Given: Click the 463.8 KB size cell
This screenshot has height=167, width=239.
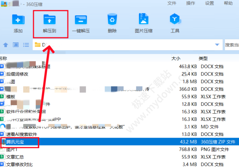Looking at the screenshot, I should (x=188, y=67).
